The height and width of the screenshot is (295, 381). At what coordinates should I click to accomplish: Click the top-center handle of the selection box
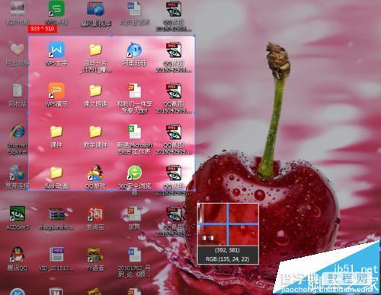[111, 36]
